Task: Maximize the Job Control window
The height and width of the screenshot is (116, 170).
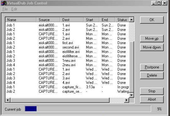Action: [x=159, y=3]
